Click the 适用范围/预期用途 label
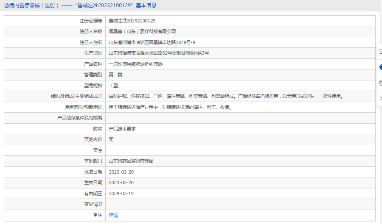Image resolution: width=382 pixels, height=224 pixels. (x=83, y=107)
